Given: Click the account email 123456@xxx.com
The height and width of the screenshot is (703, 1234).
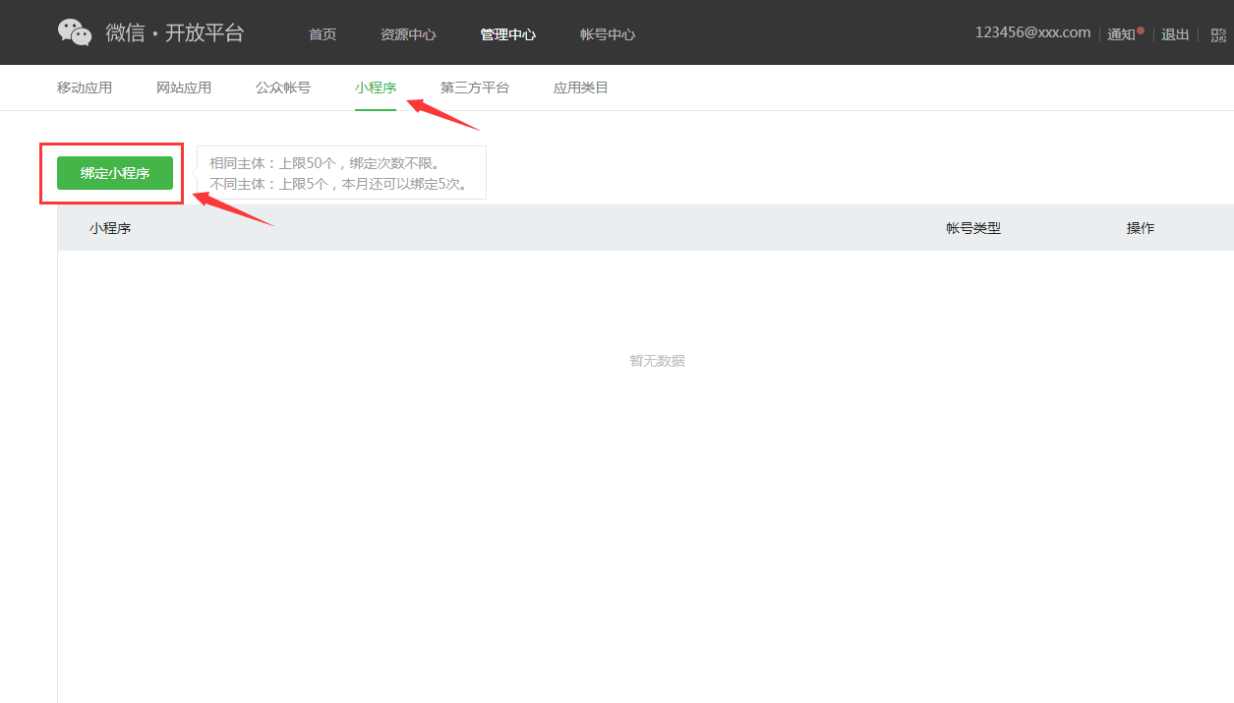Looking at the screenshot, I should point(1032,32).
